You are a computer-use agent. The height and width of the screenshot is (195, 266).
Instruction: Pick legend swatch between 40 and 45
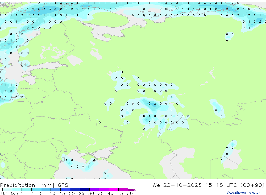point(114,190)
